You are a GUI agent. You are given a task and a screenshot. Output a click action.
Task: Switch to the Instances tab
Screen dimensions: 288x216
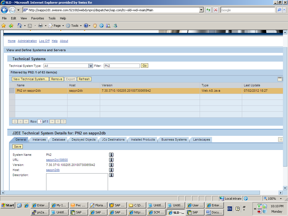click(x=39, y=139)
